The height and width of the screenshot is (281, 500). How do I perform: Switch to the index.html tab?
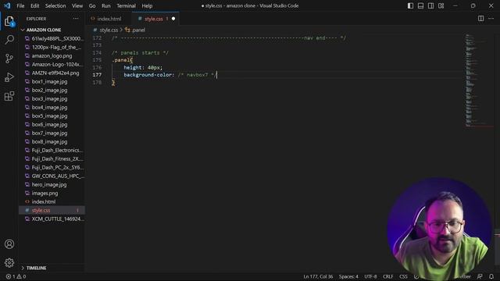109,19
